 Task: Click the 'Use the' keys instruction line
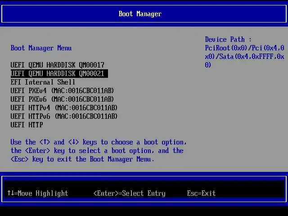pyautogui.click(x=99, y=142)
